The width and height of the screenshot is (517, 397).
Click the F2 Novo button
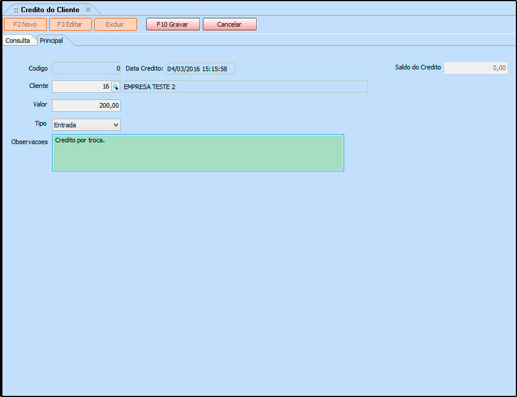25,24
